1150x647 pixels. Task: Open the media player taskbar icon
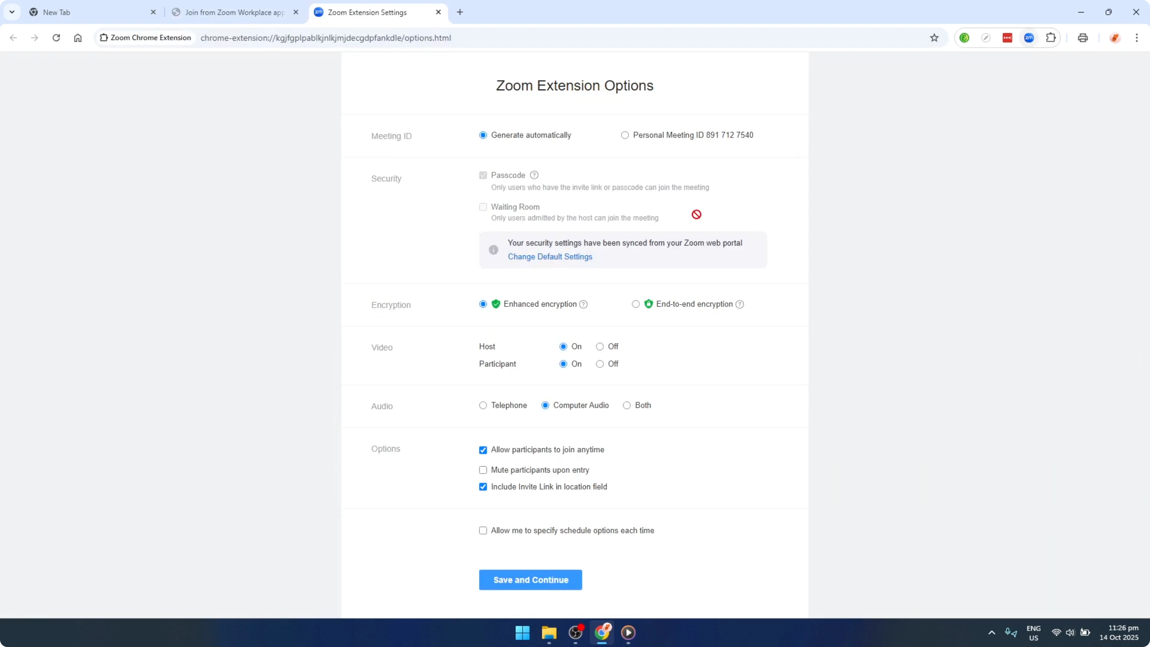point(628,633)
